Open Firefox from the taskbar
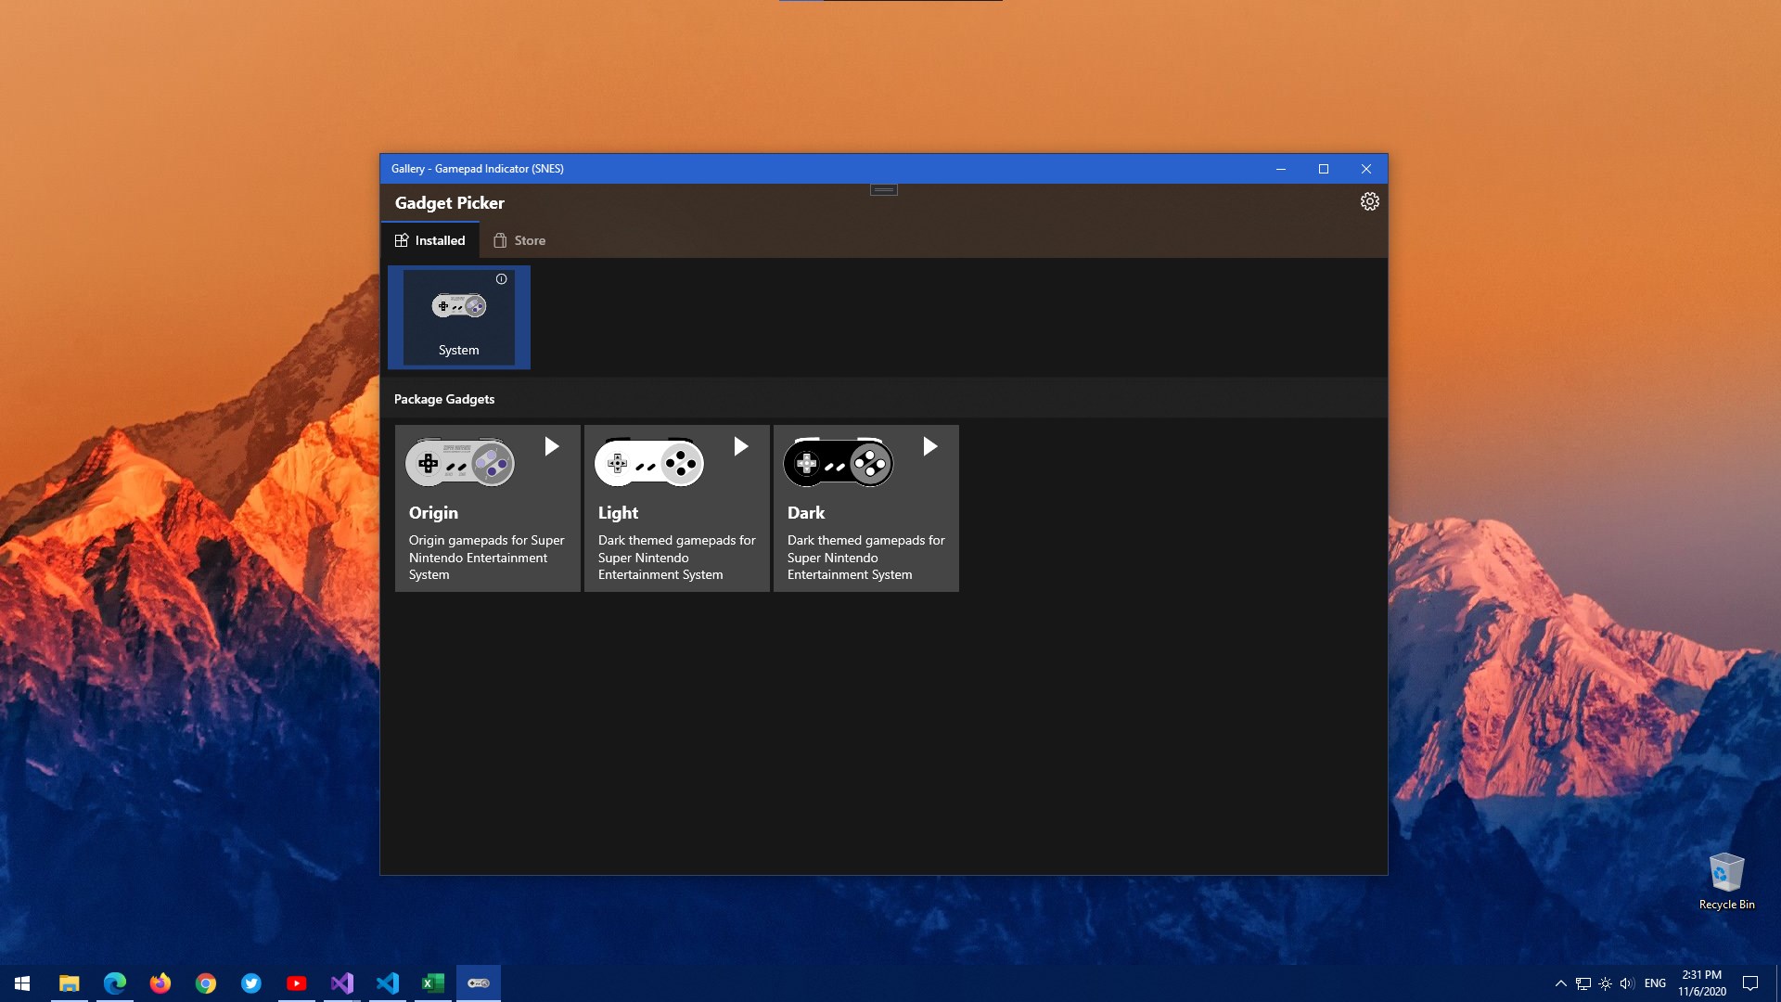Screen dimensions: 1781x1002 point(160,983)
